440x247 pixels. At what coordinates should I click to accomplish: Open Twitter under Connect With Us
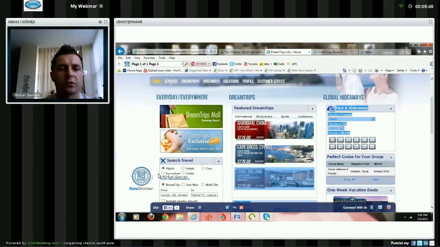click(x=380, y=208)
